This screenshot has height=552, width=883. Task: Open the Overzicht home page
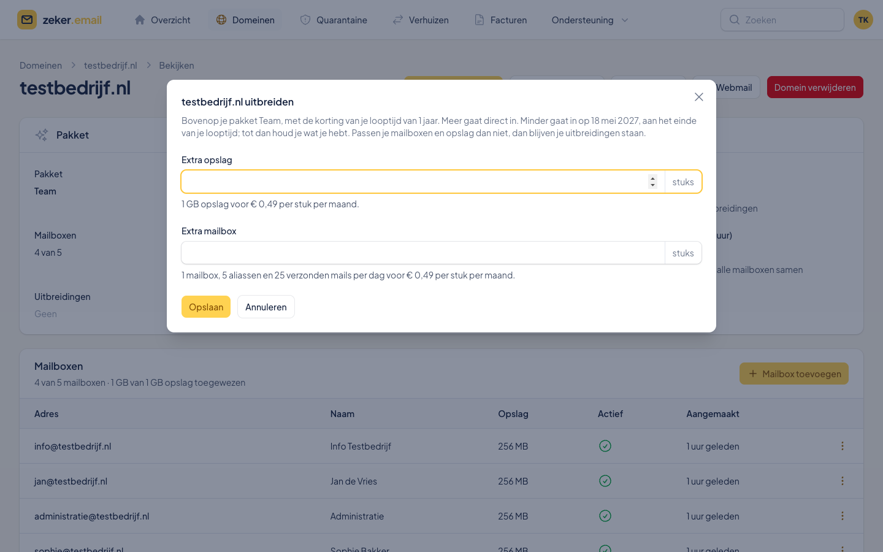point(162,20)
